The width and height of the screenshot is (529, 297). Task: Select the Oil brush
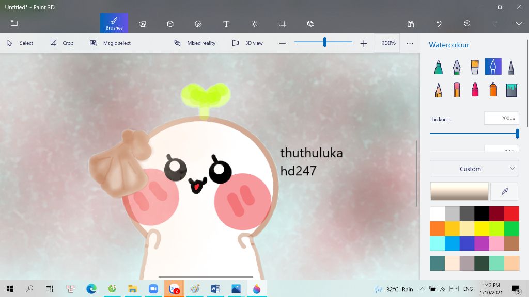click(475, 67)
